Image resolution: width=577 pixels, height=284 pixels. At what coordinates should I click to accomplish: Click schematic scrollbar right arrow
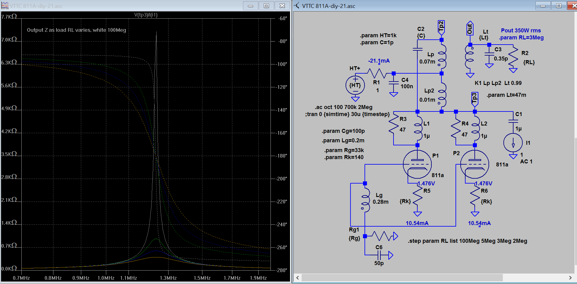click(x=570, y=278)
